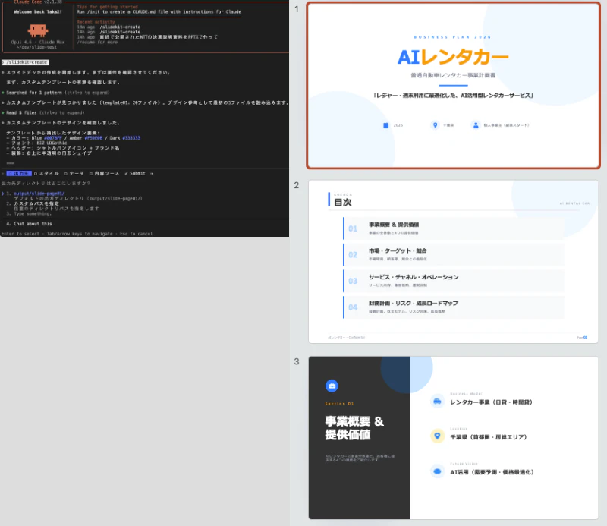This screenshot has height=526, width=607.
Task: Select slide 2 目次 thumbnail
Action: click(453, 261)
